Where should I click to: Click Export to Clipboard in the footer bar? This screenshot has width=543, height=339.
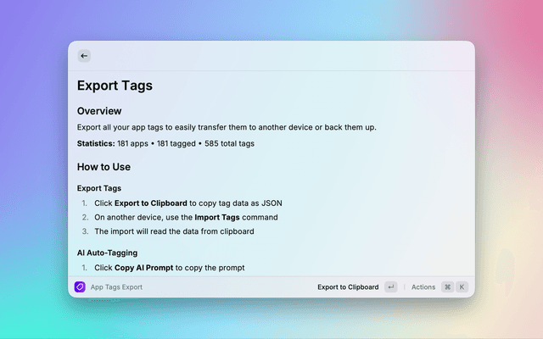click(x=348, y=287)
